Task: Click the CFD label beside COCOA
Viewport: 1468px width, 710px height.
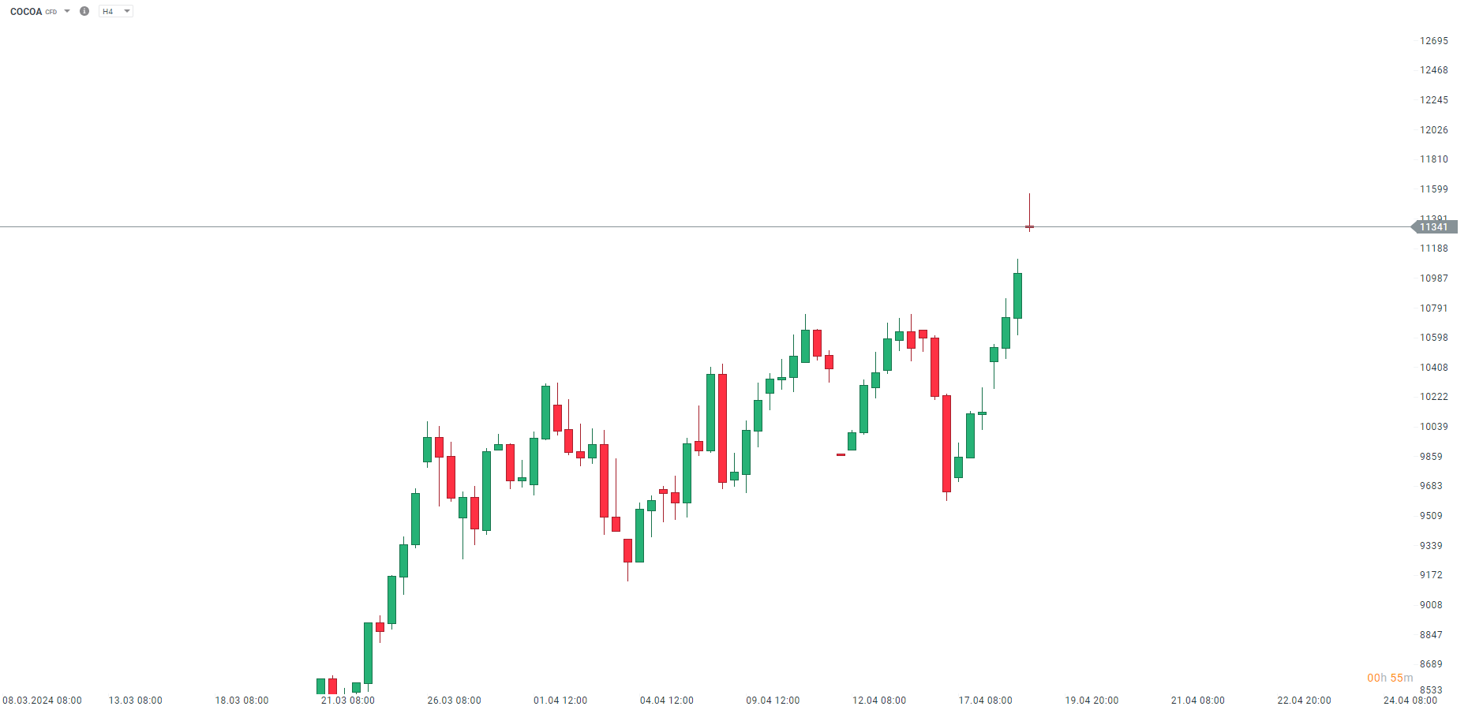Action: point(51,12)
